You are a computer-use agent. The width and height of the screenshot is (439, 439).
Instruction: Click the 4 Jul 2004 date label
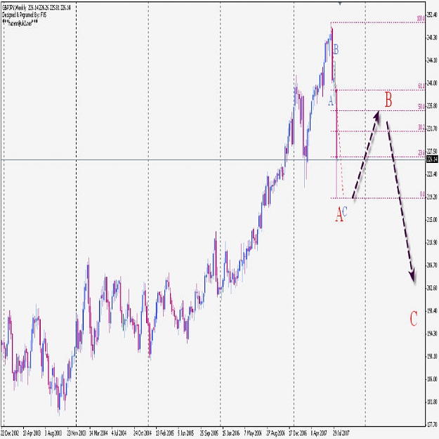pyautogui.click(x=119, y=433)
